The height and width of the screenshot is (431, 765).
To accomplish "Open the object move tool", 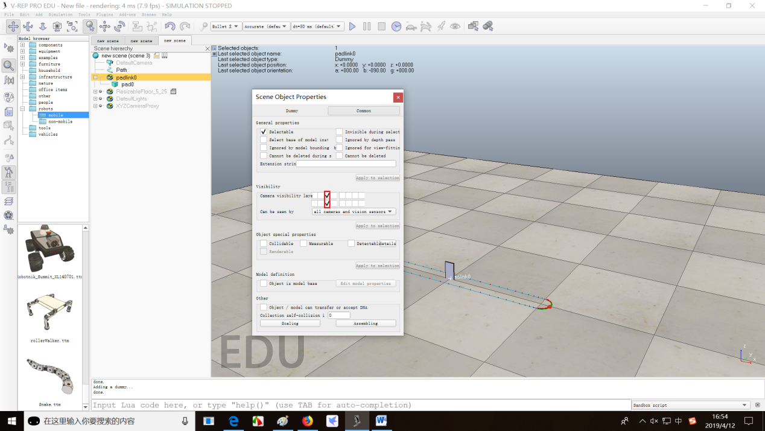I will tap(105, 27).
